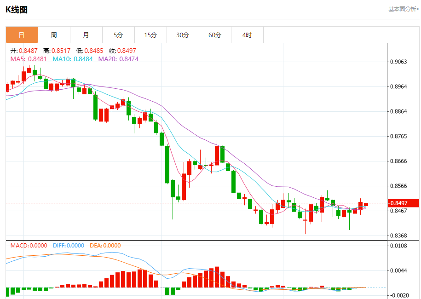The image size is (421, 299).
Task: Switch to the 月 monthly tab
Action: (x=86, y=35)
